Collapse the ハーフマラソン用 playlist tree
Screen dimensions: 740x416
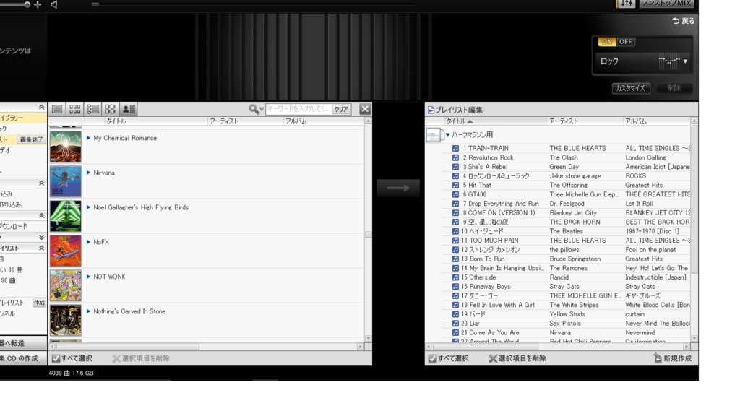[x=447, y=135]
